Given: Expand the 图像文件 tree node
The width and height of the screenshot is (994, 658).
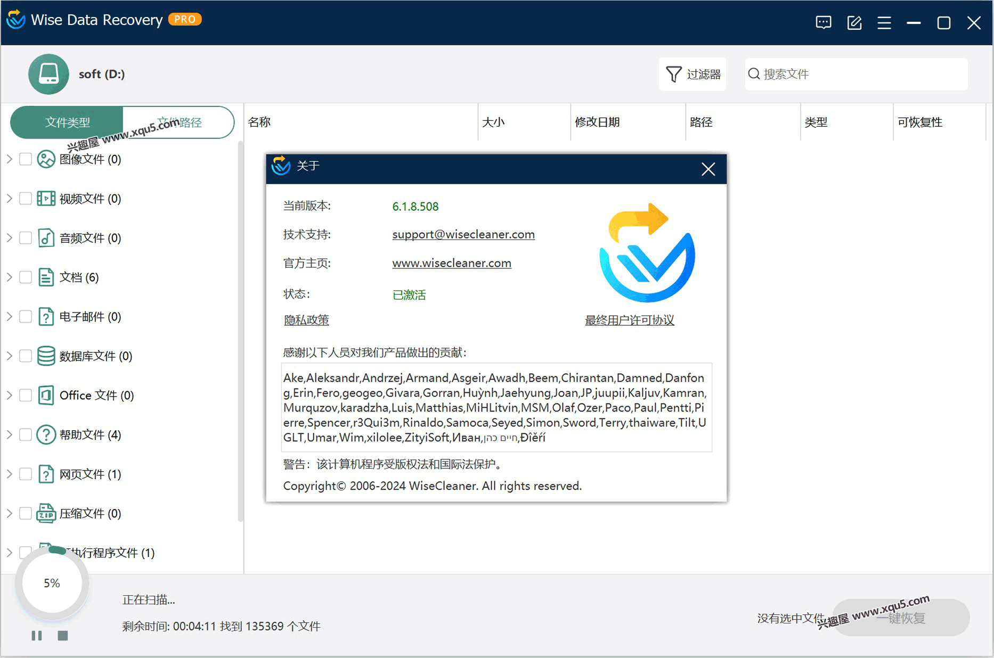Looking at the screenshot, I should click(9, 159).
